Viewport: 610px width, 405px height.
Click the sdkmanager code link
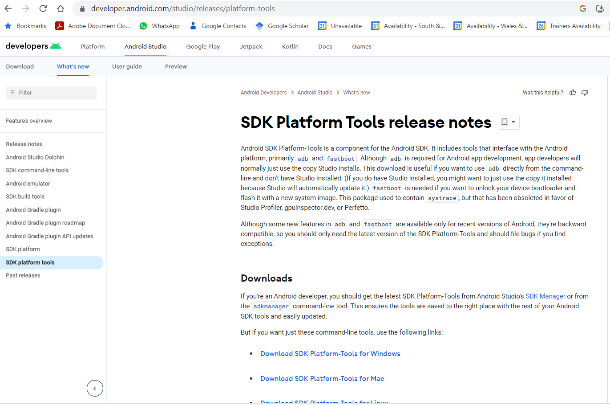click(271, 306)
